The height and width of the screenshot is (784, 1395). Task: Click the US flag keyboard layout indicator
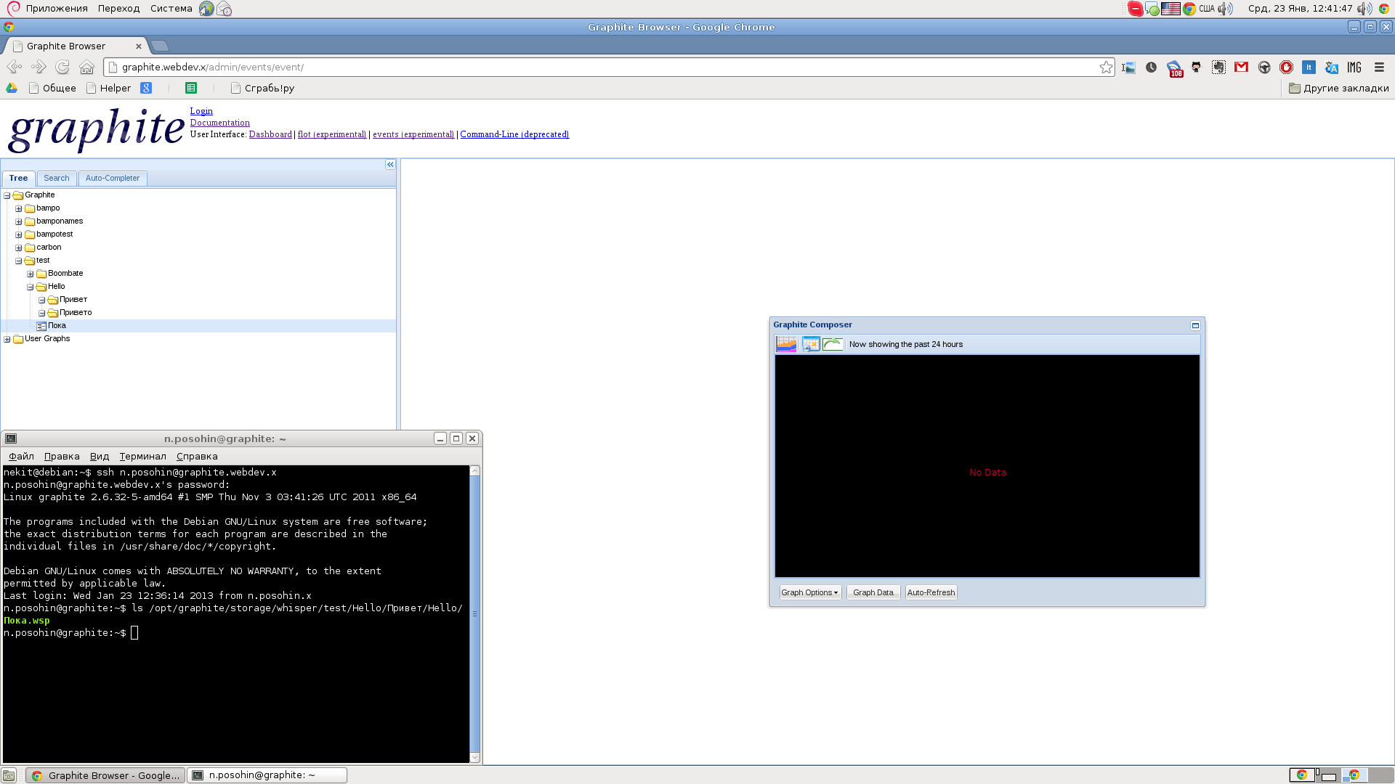tap(1170, 9)
